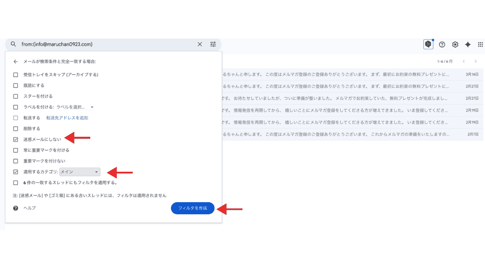Viewport: 485px width, 269px height.
Task: Expand the メイン category dropdown
Action: (x=80, y=172)
